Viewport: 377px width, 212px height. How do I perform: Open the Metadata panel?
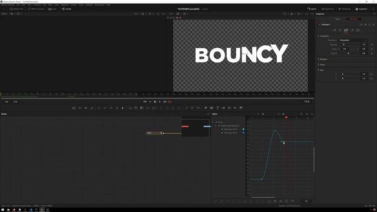click(x=345, y=9)
